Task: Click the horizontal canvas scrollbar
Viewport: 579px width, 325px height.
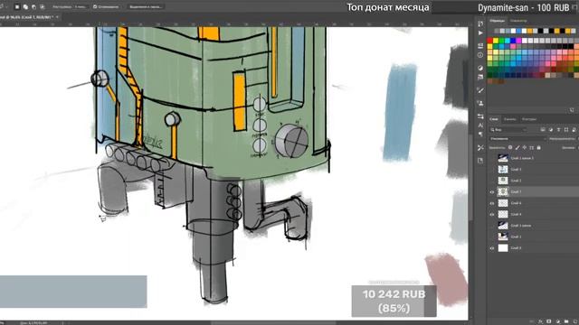Action: tap(273, 323)
